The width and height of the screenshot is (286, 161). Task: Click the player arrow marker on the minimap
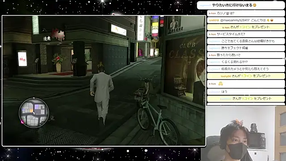point(34,113)
